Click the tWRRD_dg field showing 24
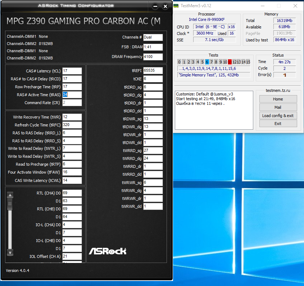This screenshot has height=286, width=304. (x=153, y=158)
